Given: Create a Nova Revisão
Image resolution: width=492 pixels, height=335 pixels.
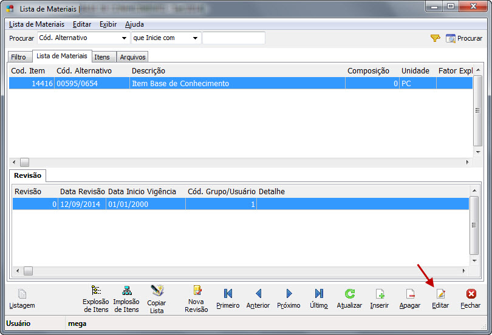Looking at the screenshot, I should pyautogui.click(x=196, y=291).
